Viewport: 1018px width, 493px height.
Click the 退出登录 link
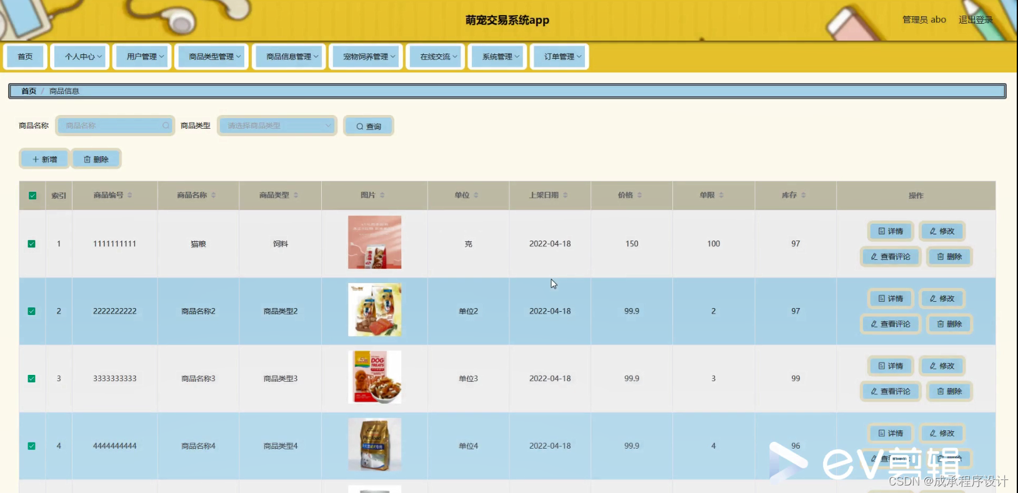point(976,20)
